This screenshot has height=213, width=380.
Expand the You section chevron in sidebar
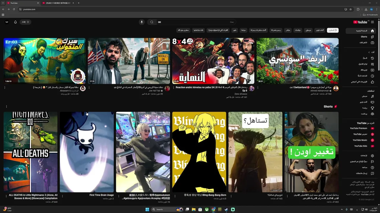coord(369,52)
